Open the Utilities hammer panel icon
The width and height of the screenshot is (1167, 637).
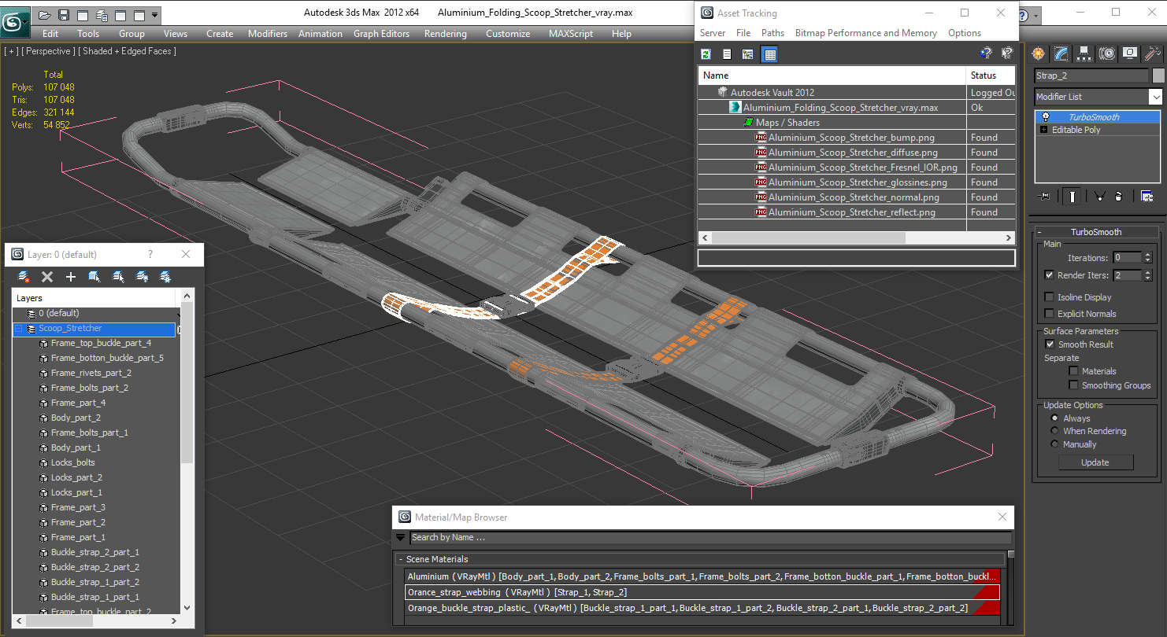click(1153, 53)
